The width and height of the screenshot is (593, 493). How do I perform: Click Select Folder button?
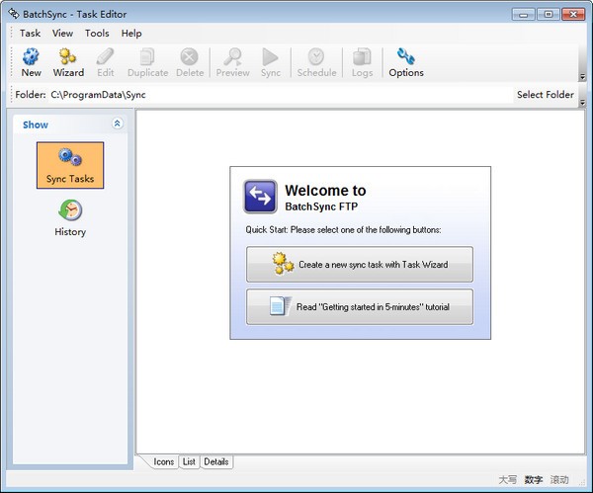point(545,95)
